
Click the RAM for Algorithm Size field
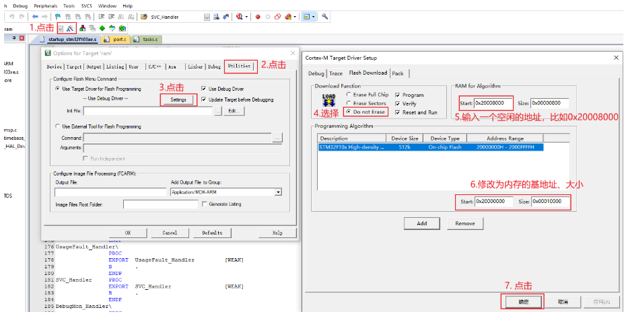tap(550, 103)
